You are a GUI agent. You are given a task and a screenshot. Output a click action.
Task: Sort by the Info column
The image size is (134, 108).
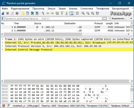coord(122,24)
